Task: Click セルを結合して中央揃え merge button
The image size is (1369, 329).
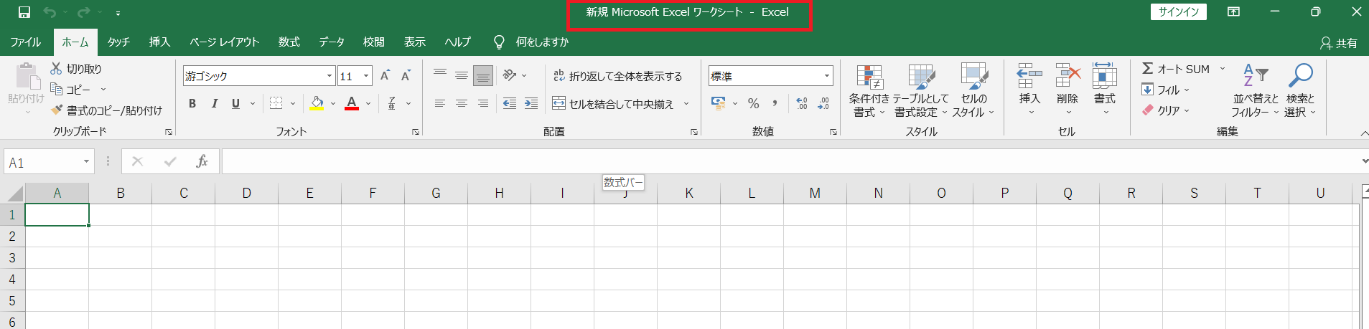Action: 612,104
